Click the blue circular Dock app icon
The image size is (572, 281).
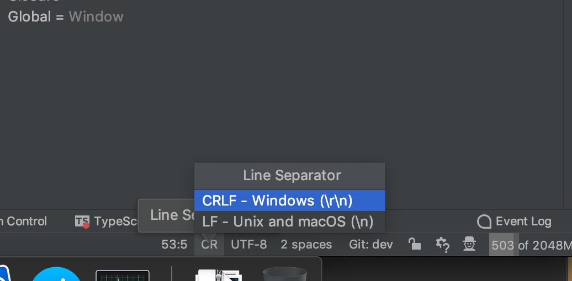pos(57,275)
